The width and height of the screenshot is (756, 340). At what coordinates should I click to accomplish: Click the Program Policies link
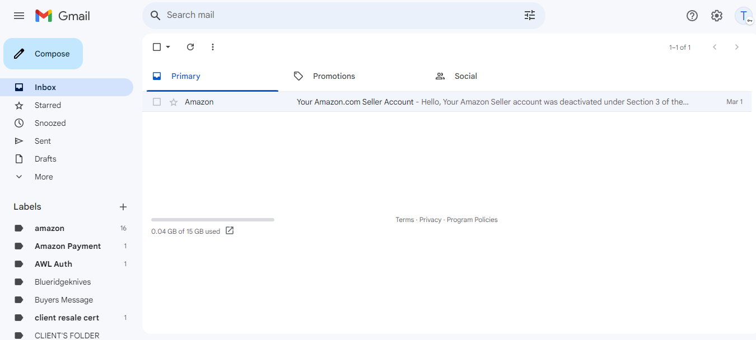(x=472, y=220)
